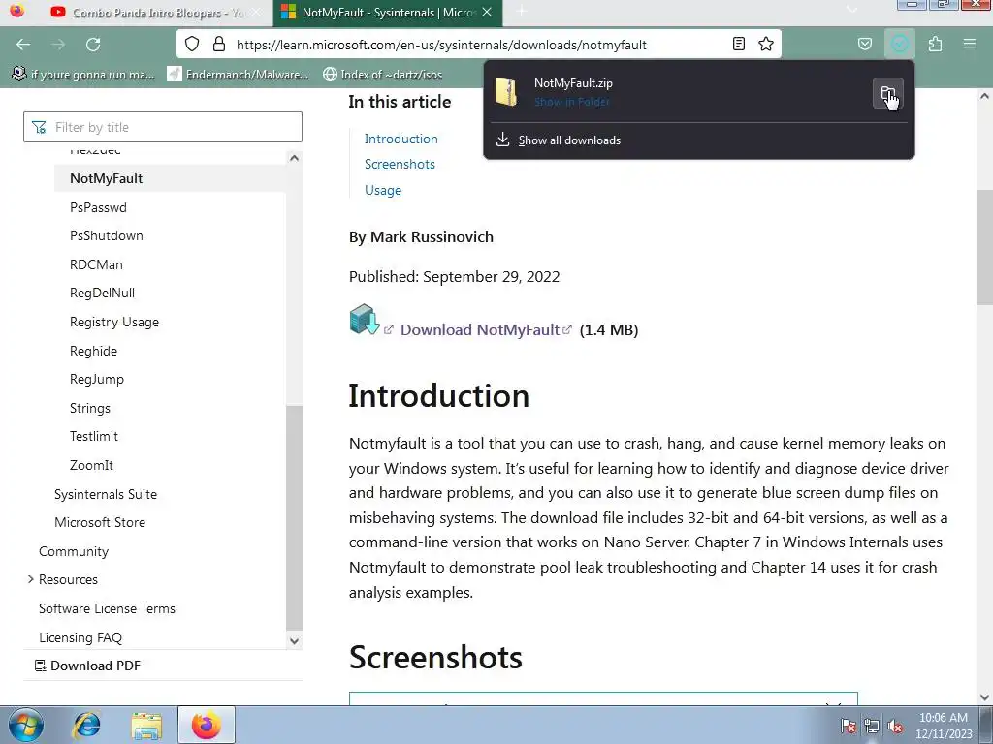Image resolution: width=993 pixels, height=744 pixels.
Task: Open Windows Start menu orb
Action: click(x=26, y=725)
